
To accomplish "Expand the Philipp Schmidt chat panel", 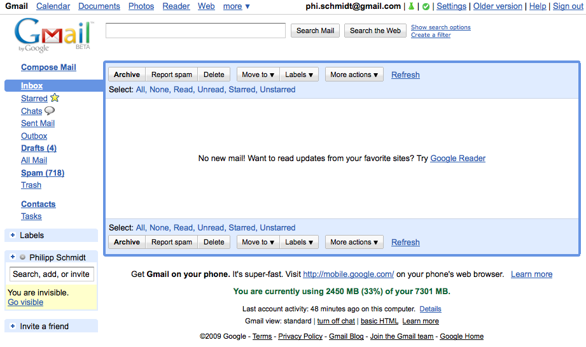I will (13, 257).
